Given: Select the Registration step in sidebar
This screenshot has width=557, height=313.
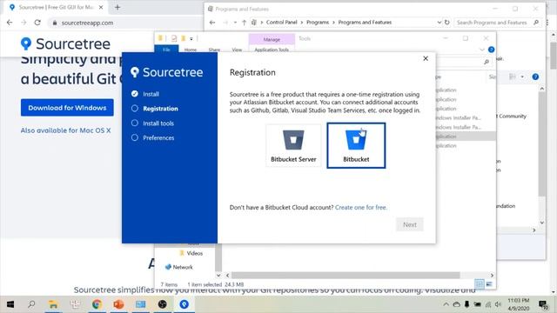Looking at the screenshot, I should point(155,109).
